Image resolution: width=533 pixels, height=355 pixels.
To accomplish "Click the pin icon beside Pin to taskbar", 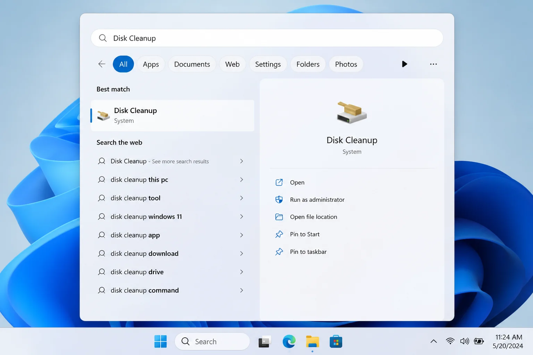I will point(279,252).
